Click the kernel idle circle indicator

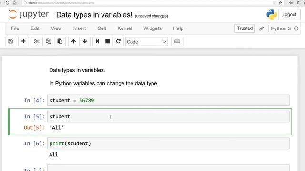pyautogui.click(x=296, y=28)
